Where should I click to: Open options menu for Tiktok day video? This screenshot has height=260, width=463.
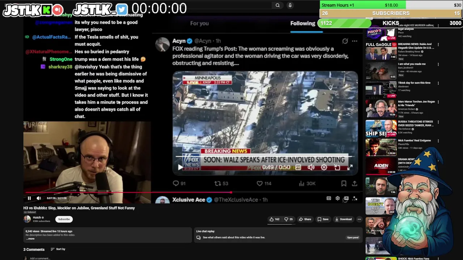438,83
